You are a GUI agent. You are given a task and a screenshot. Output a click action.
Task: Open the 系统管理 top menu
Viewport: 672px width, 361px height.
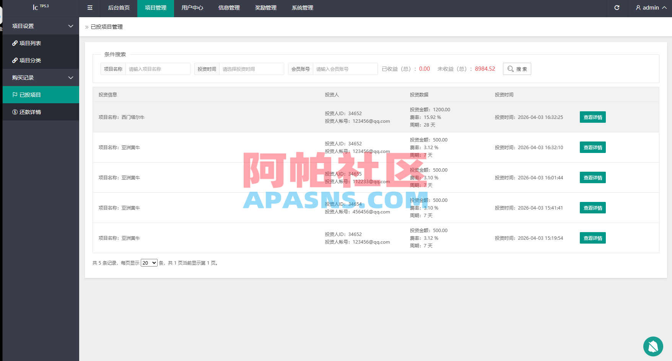coord(303,8)
